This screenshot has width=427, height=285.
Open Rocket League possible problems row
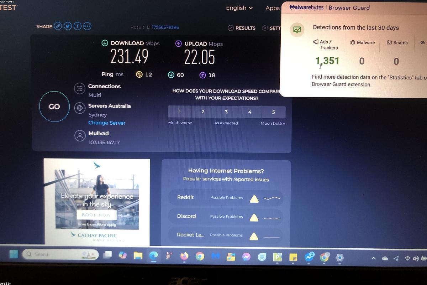coord(226,235)
